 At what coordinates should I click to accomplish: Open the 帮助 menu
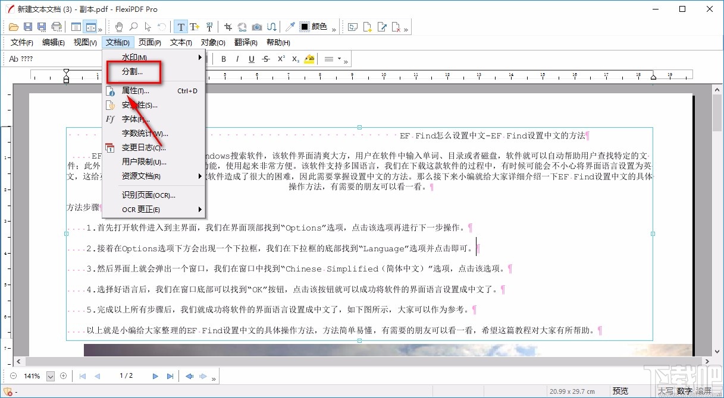(x=278, y=42)
